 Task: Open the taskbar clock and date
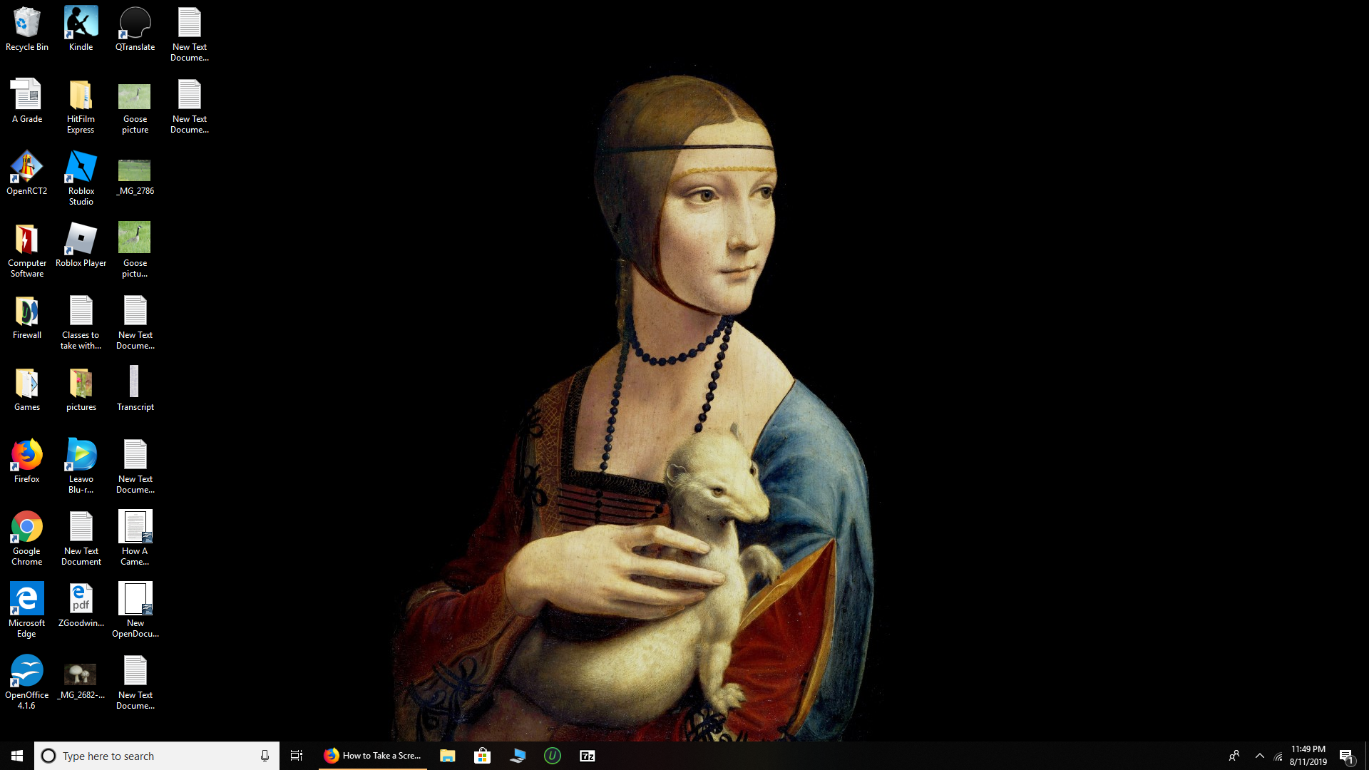[x=1308, y=756]
